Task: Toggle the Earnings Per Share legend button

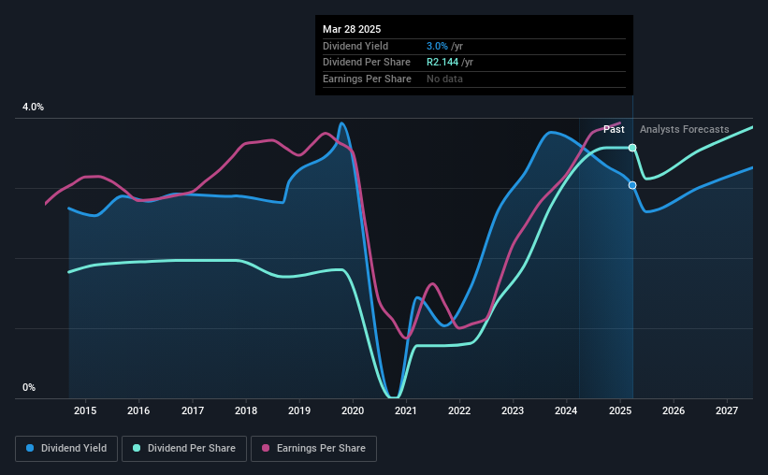Action: point(313,449)
